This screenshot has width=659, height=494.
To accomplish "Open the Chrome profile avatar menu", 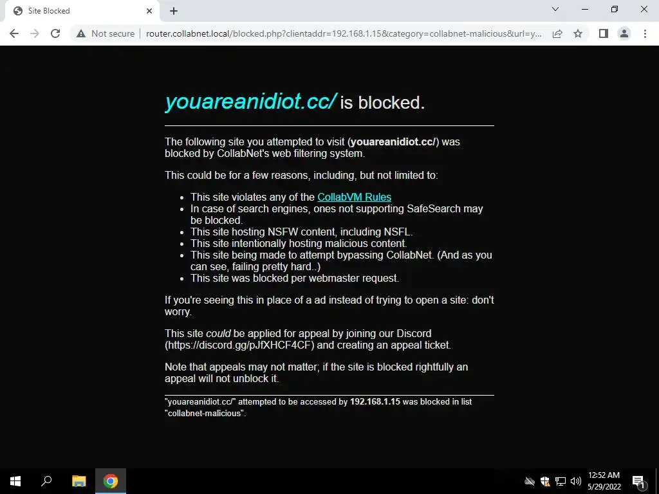I will (624, 33).
